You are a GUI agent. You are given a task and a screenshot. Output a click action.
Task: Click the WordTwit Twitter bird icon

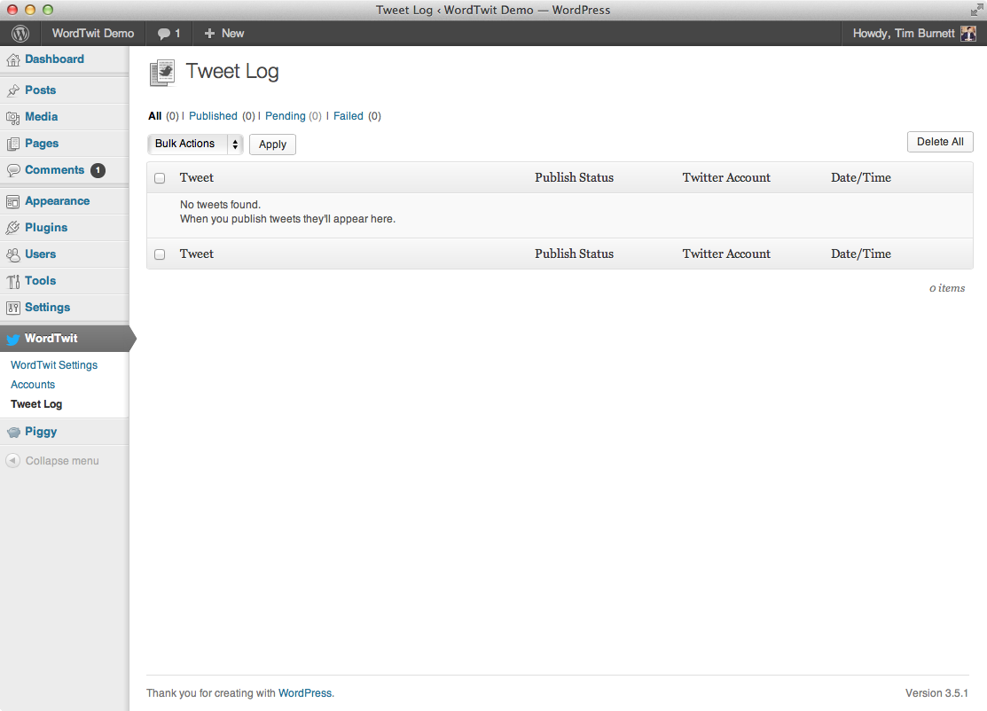coord(13,340)
